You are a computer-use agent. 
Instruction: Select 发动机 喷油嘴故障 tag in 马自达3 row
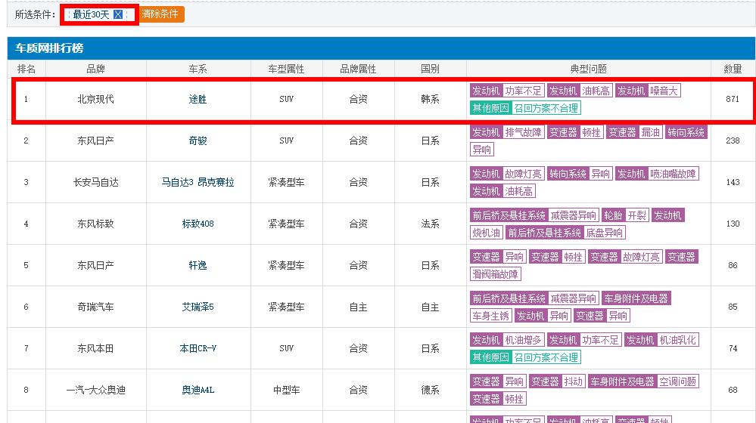point(657,174)
